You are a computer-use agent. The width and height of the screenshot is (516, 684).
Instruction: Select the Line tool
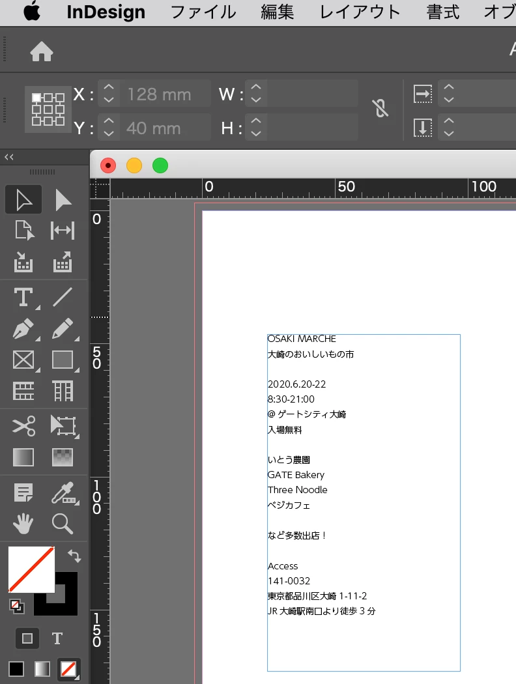tap(63, 298)
